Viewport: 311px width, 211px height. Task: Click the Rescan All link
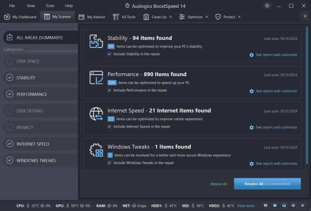(x=219, y=184)
